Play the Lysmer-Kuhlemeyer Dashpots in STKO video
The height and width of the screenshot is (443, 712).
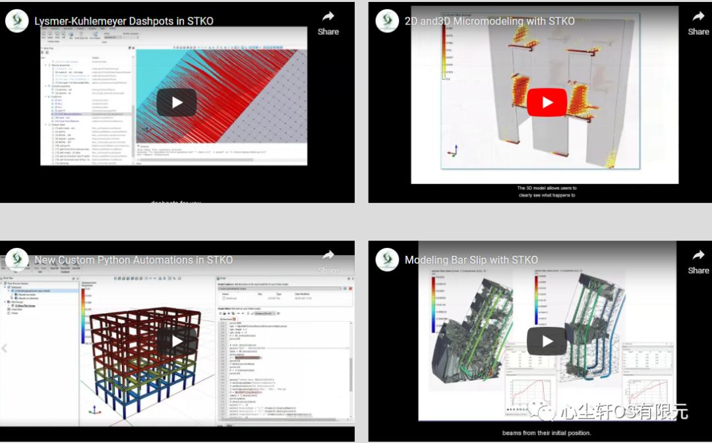click(177, 103)
